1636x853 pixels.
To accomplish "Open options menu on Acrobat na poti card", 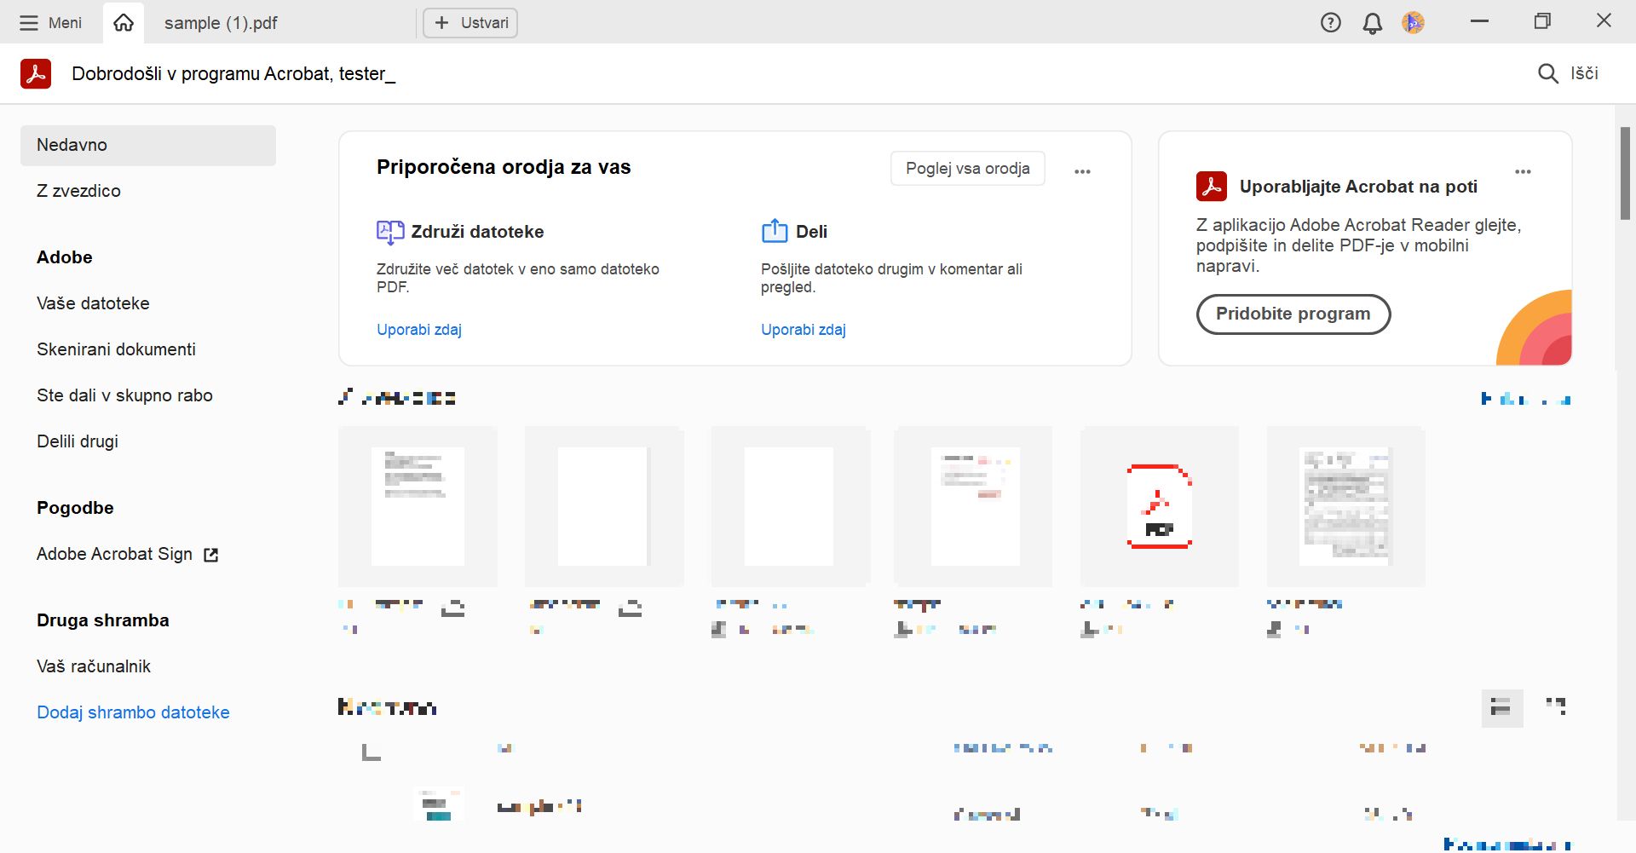I will [1524, 170].
